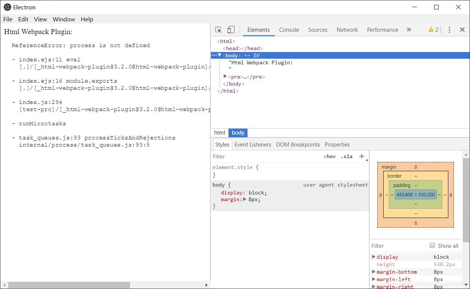Open the Edit menu
470x289 pixels.
click(x=23, y=19)
